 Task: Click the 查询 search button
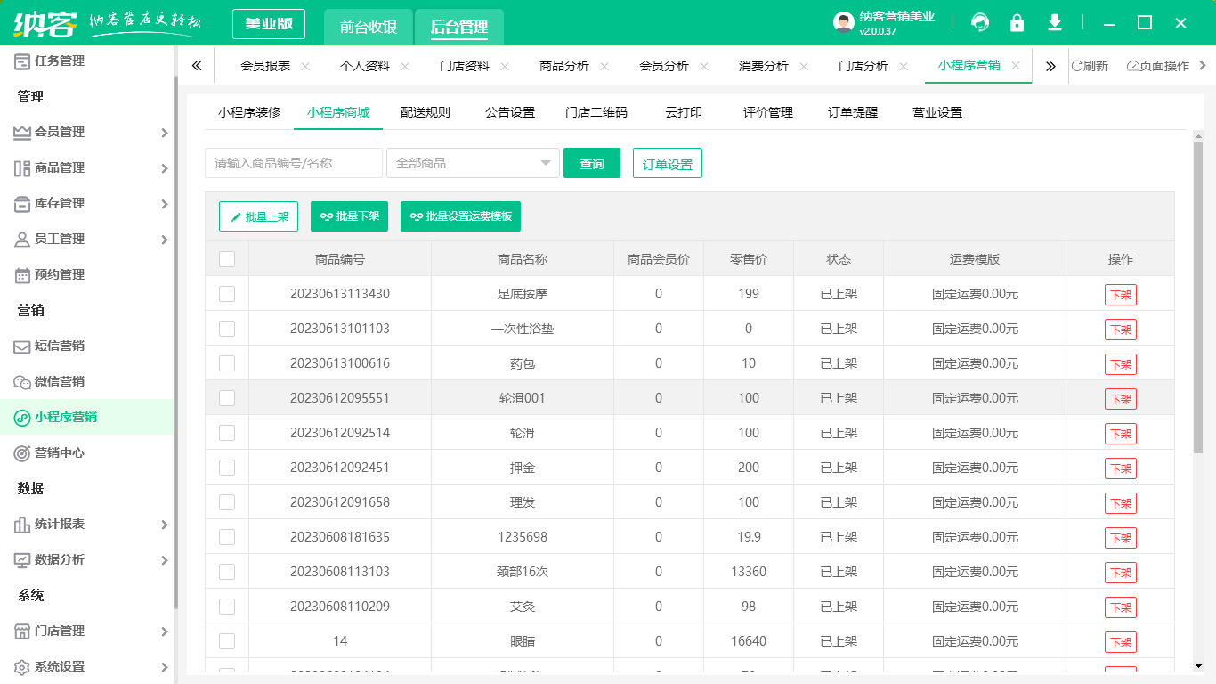click(x=591, y=163)
